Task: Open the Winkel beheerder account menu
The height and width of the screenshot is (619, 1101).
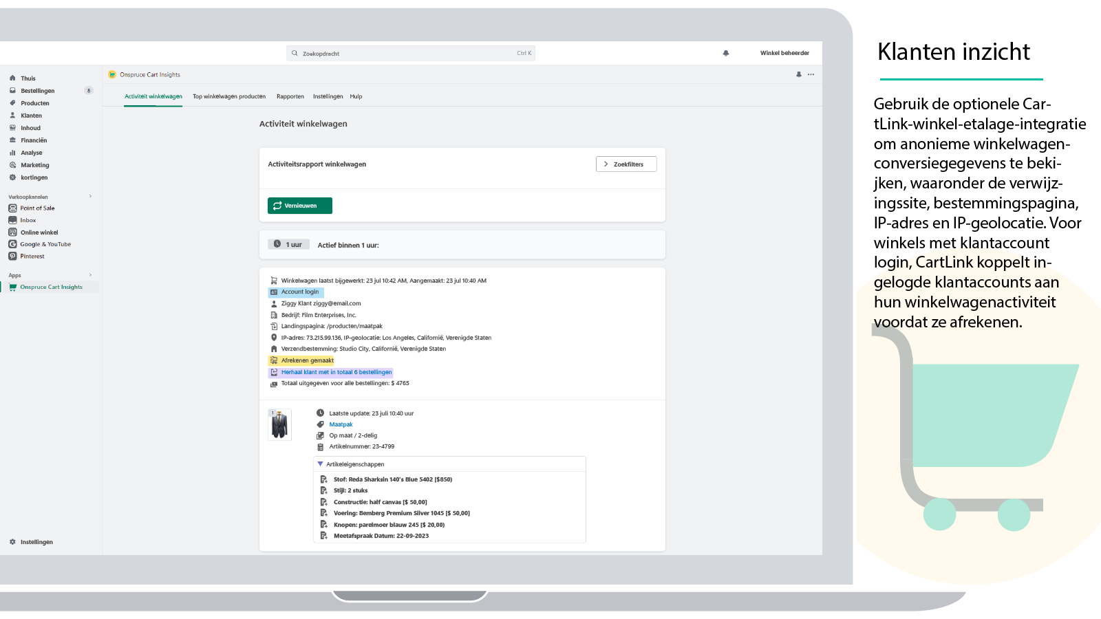Action: [784, 53]
